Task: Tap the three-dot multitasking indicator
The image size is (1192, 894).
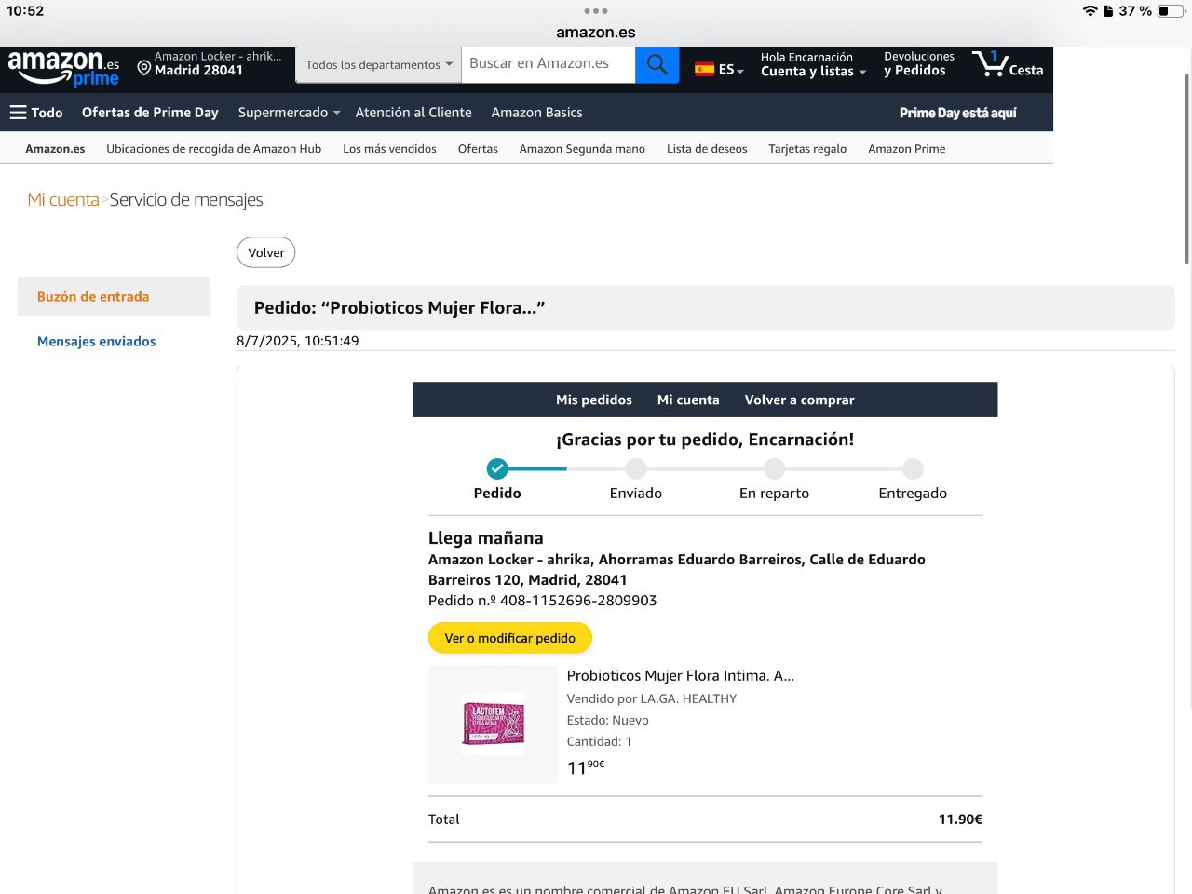Action: coord(595,11)
